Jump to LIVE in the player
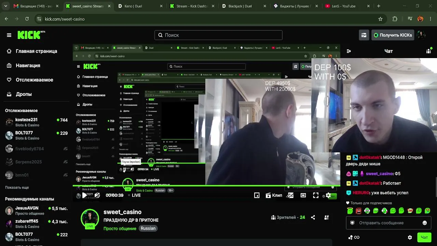This screenshot has width=437, height=246. (134, 195)
